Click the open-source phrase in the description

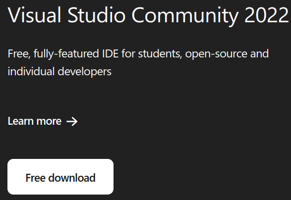(216, 54)
